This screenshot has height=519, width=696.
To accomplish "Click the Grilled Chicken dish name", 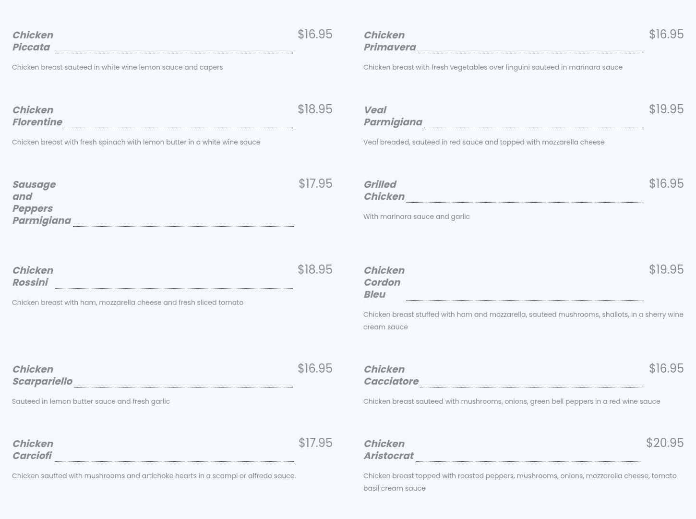I will click(x=384, y=191).
